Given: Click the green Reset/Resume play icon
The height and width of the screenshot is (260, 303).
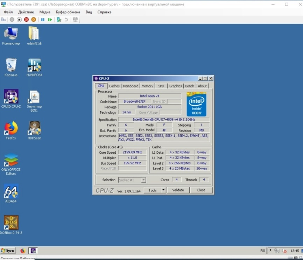Looking at the screenshot, I should pyautogui.click(x=50, y=20).
